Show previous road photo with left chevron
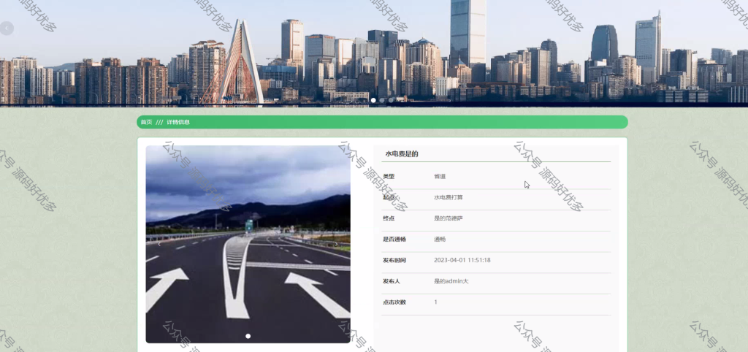 (x=159, y=244)
